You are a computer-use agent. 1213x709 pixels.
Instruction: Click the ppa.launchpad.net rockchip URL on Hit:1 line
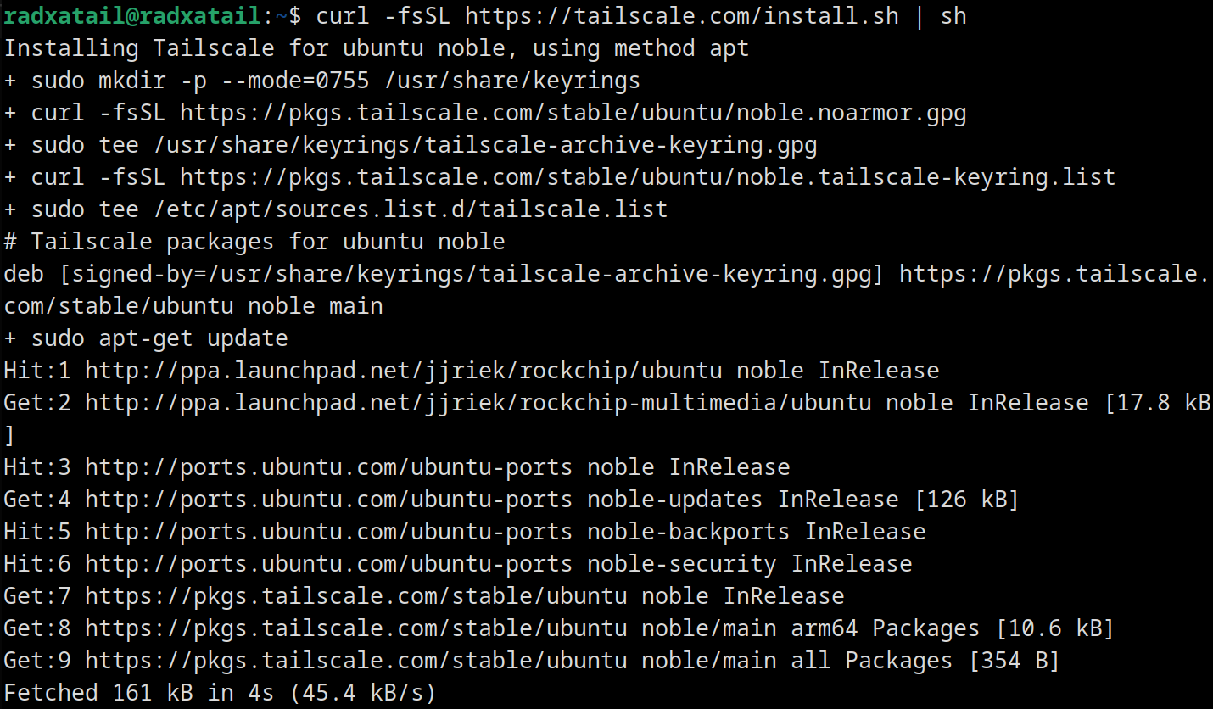pyautogui.click(x=404, y=371)
